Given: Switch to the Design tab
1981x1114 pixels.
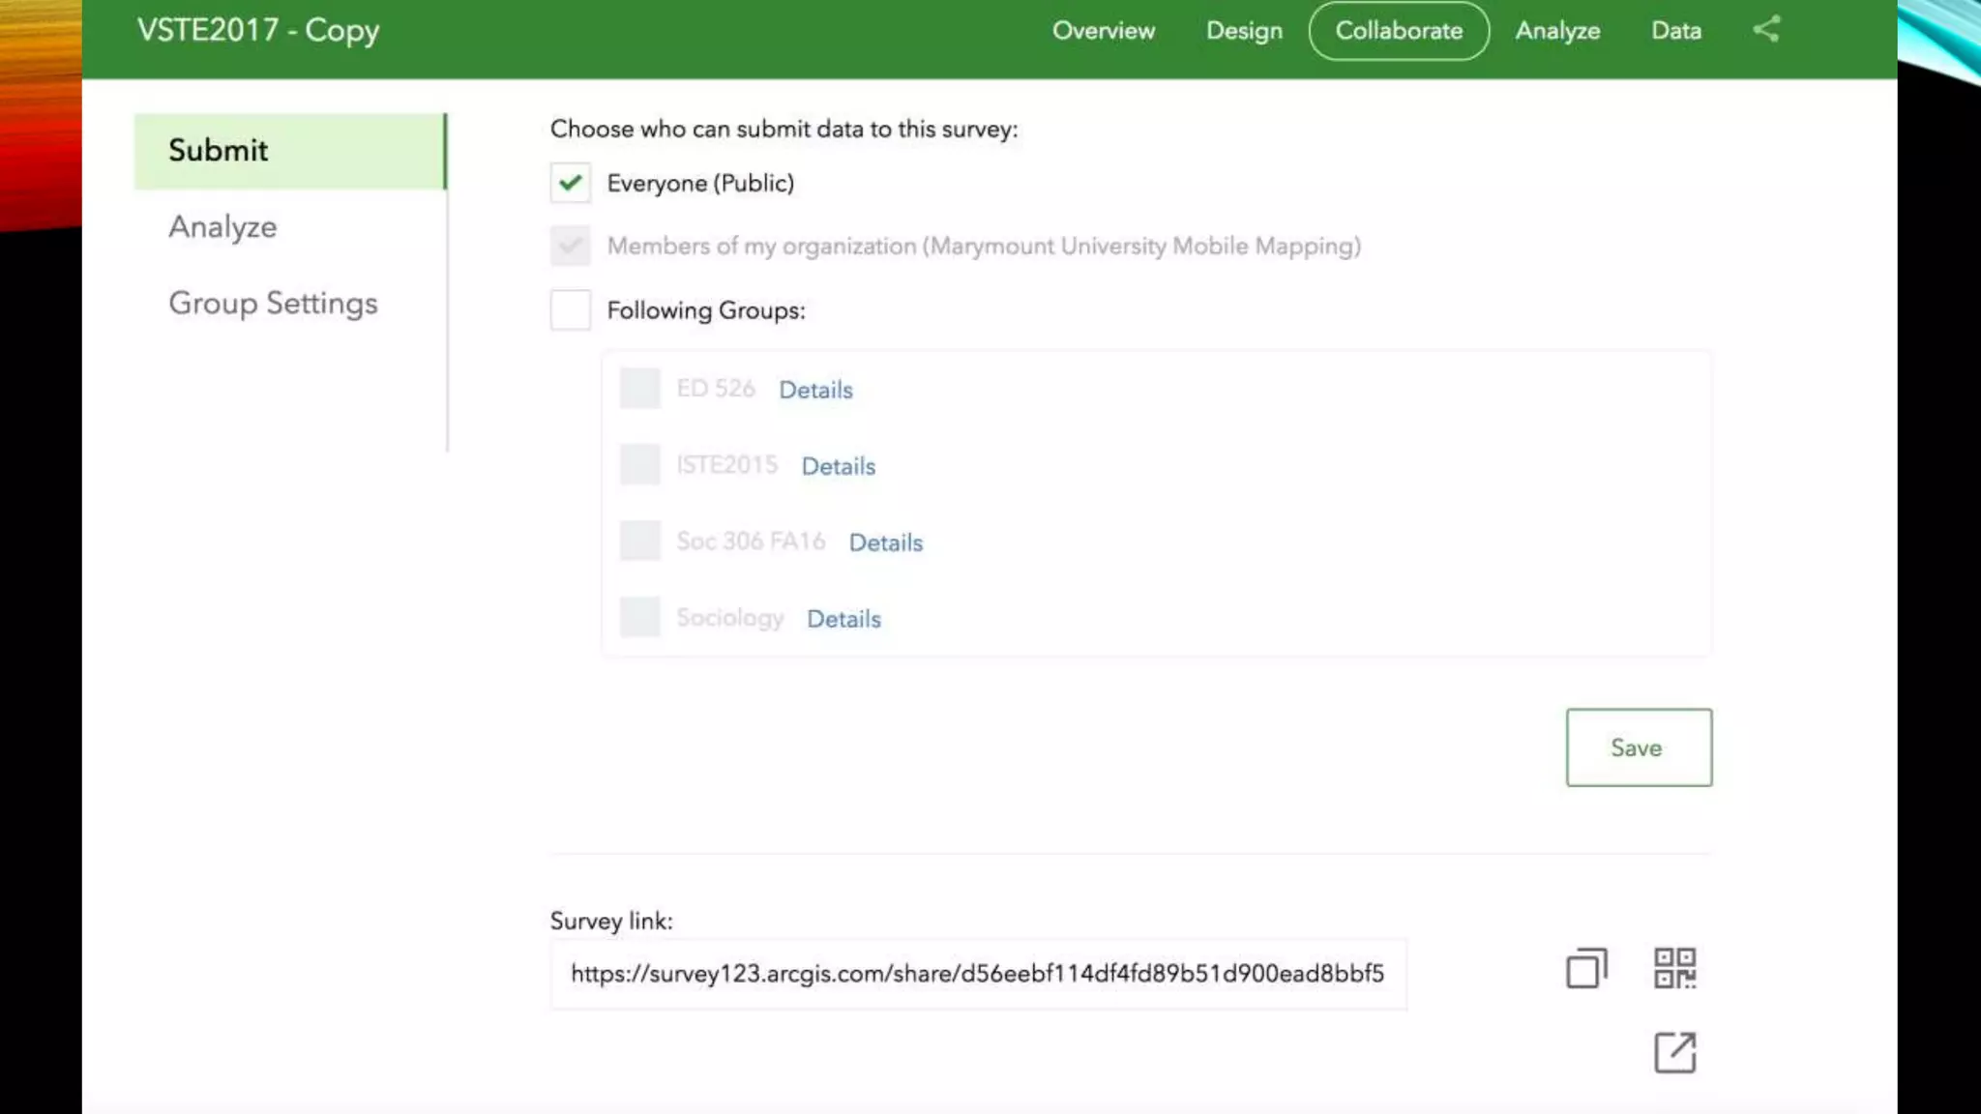Looking at the screenshot, I should coord(1244,31).
